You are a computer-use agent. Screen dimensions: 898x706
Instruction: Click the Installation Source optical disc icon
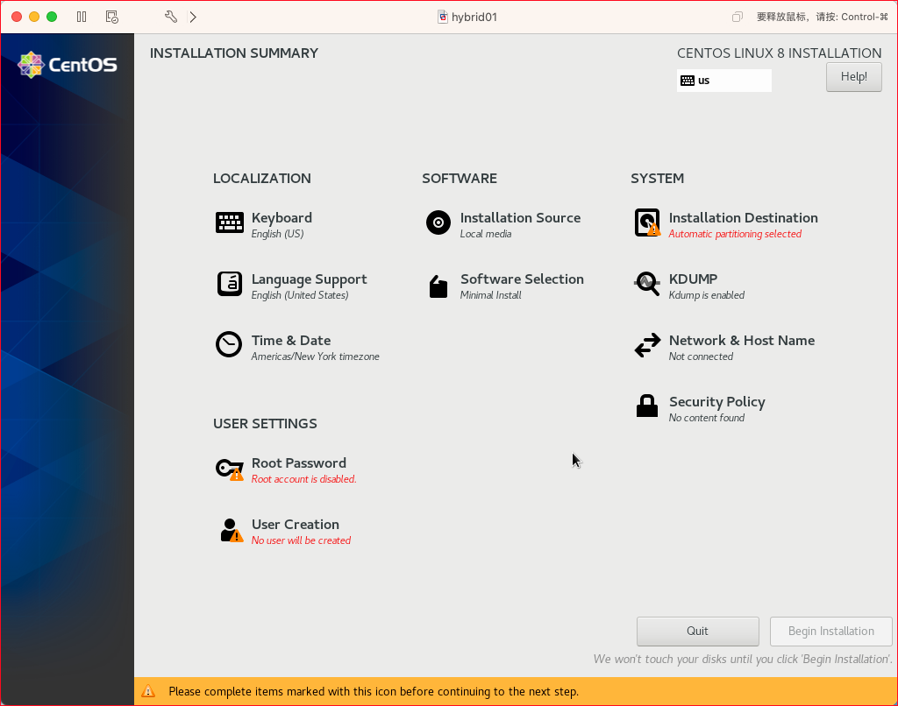tap(438, 222)
